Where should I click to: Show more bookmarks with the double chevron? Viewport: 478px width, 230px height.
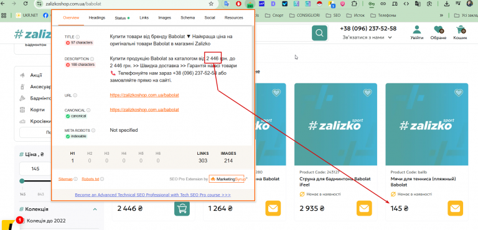click(x=441, y=16)
